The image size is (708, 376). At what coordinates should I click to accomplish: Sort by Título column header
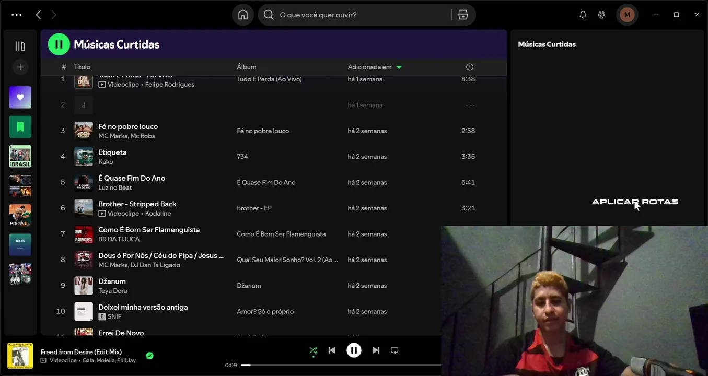click(82, 67)
